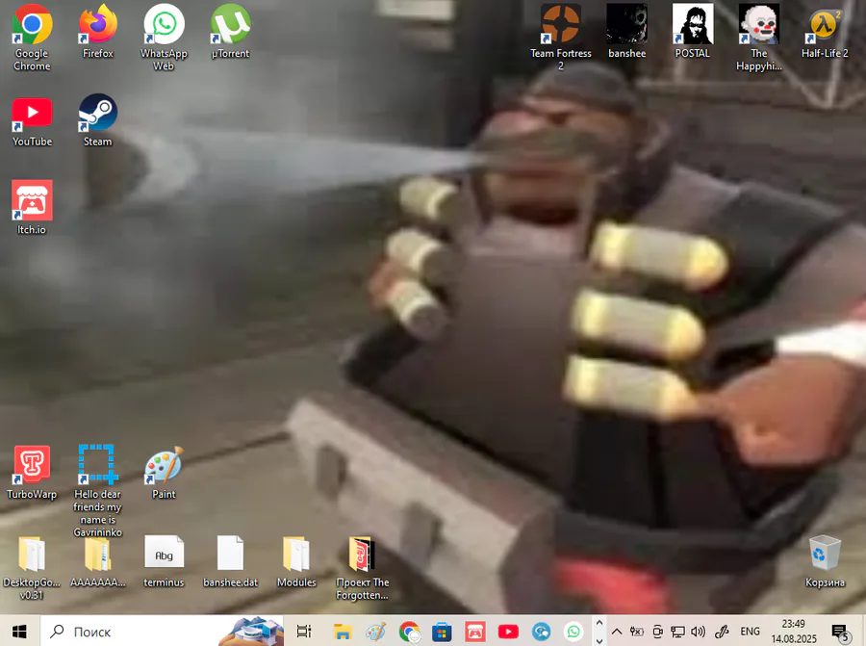Image resolution: width=866 pixels, height=646 pixels.
Task: Open Paint from the taskbar
Action: pyautogui.click(x=375, y=632)
